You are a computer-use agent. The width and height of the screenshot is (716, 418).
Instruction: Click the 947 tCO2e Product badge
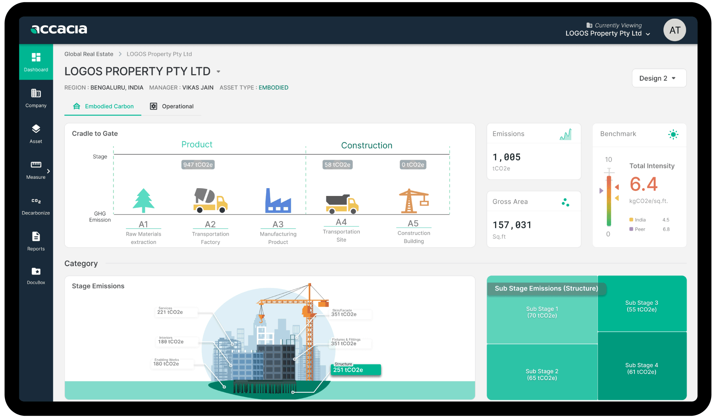198,165
